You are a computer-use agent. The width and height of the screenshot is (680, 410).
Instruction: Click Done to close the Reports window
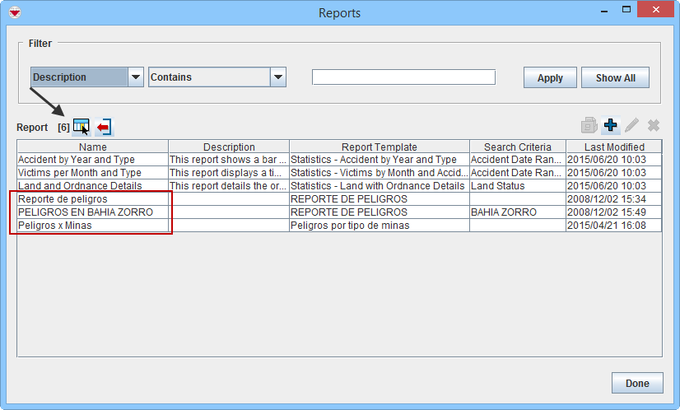(636, 383)
